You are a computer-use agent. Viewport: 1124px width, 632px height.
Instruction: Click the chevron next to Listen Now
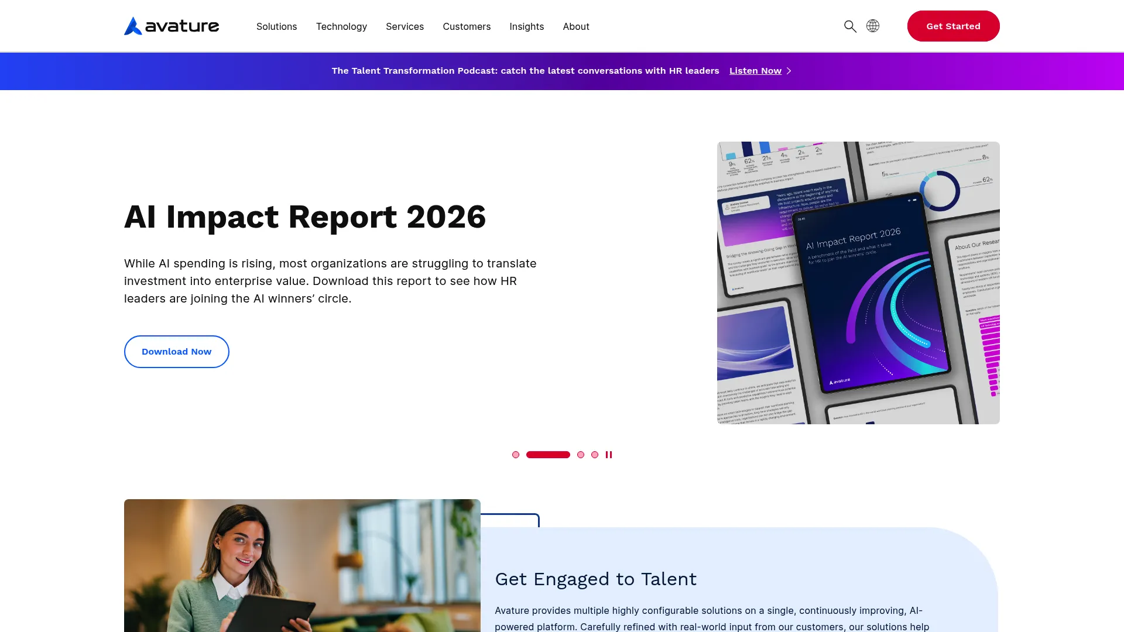pyautogui.click(x=789, y=71)
